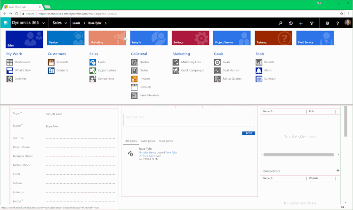Viewport: 353px width, 210px height.
Task: Open the settings gear in nav bar
Action: pyautogui.click(x=327, y=23)
